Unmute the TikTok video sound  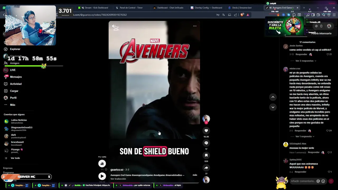click(114, 26)
